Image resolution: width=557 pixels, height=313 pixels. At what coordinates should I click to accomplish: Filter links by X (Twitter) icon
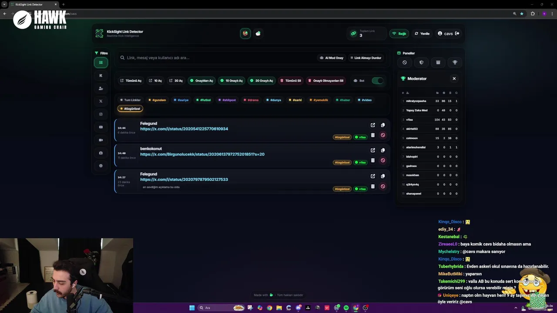(101, 101)
